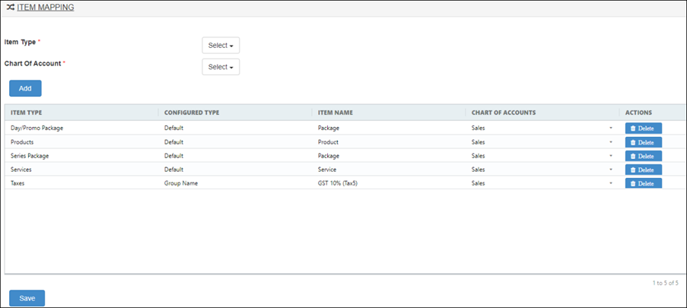Click Default in the Services row
This screenshot has width=687, height=308.
[x=173, y=170]
